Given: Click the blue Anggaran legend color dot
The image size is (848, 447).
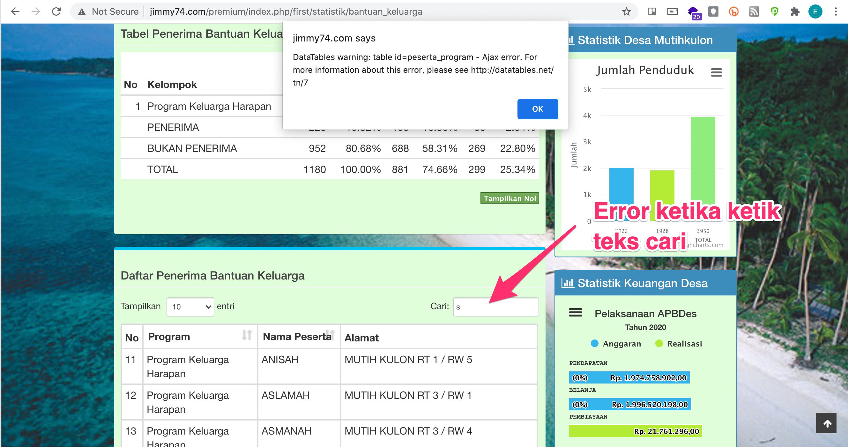Looking at the screenshot, I should pos(594,344).
